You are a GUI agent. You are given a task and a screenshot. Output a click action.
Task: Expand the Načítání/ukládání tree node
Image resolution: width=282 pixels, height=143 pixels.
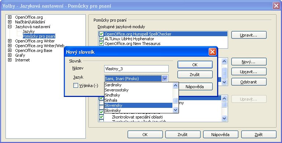pyautogui.click(x=10, y=22)
